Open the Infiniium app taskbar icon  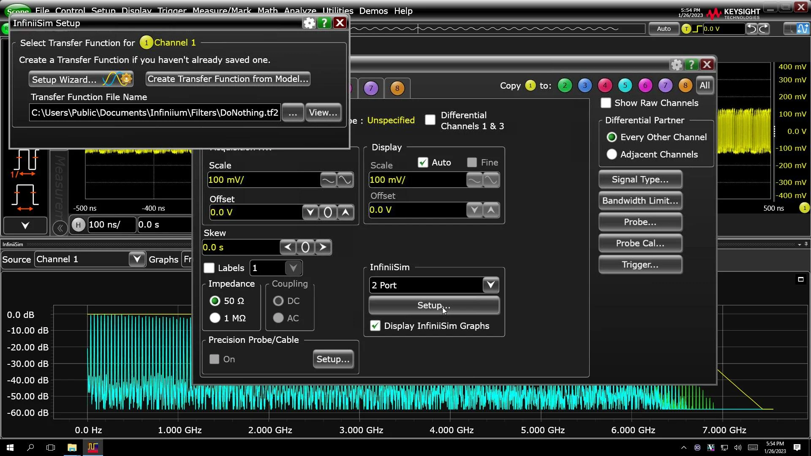pyautogui.click(x=93, y=448)
